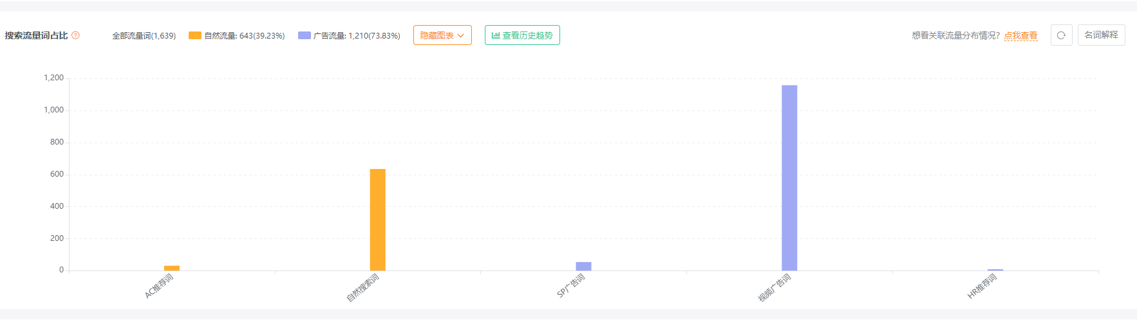1137x327 pixels.
Task: Toggle the 自然流量 legend entry
Action: coord(237,35)
